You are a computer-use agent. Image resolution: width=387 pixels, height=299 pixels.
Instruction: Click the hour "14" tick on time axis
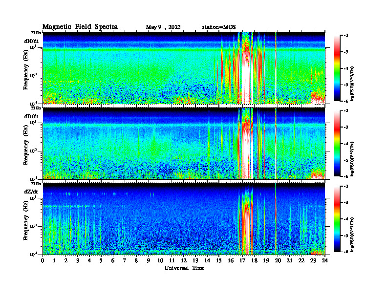point(207,261)
